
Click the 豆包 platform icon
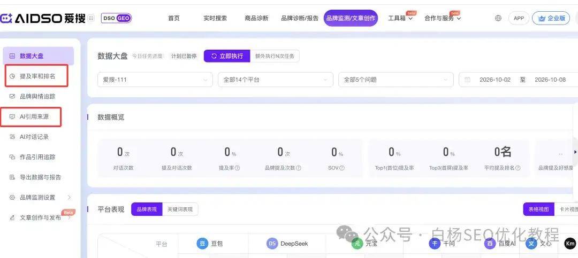click(202, 244)
